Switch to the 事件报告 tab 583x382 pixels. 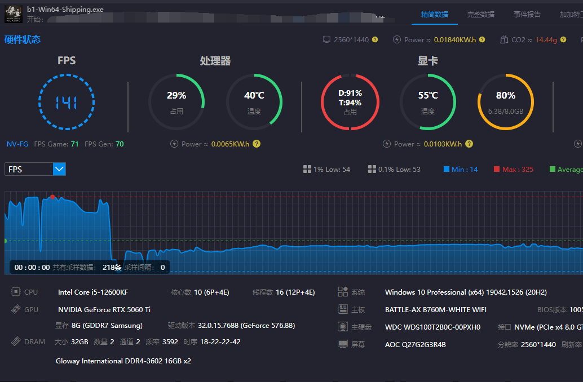(527, 15)
